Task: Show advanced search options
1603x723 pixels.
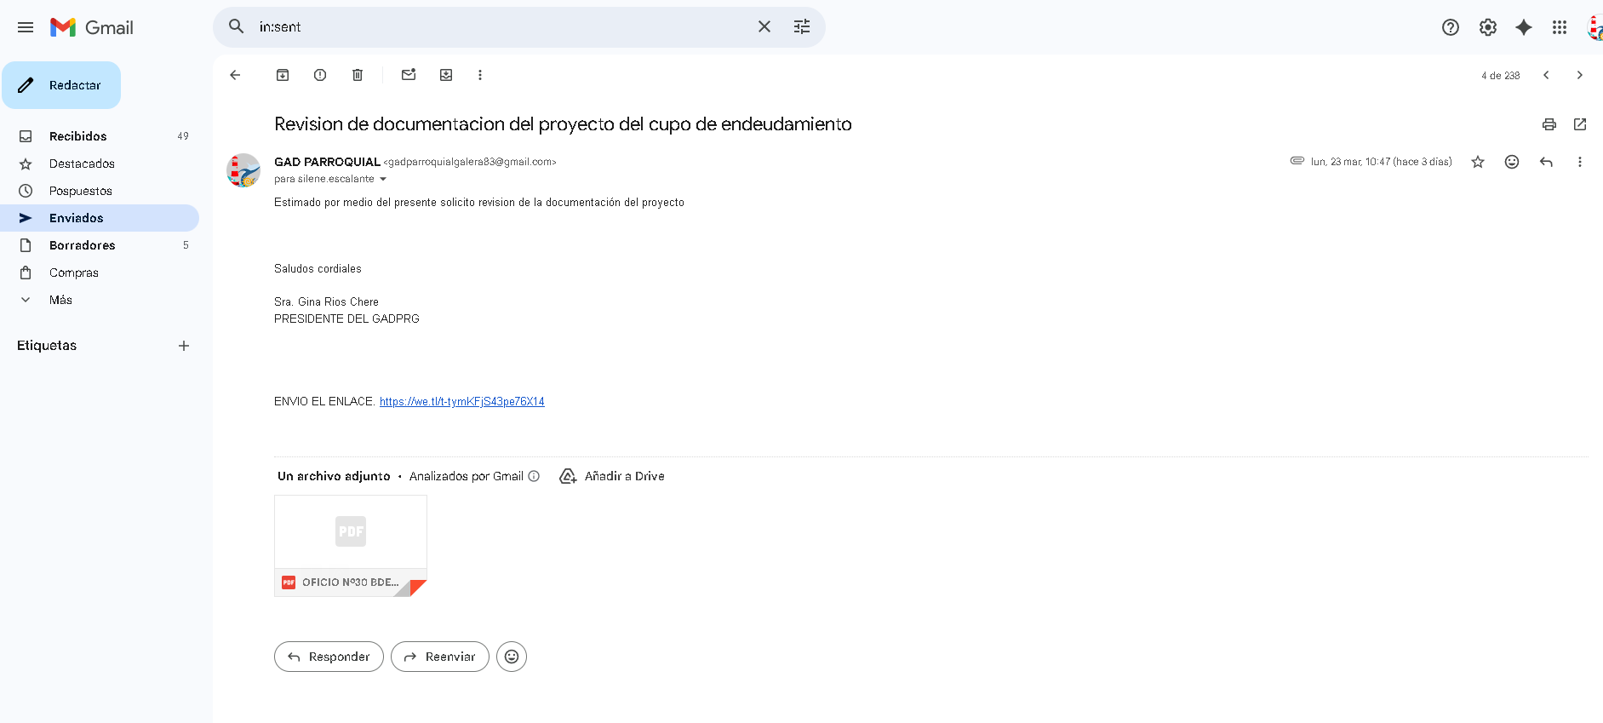Action: click(802, 27)
